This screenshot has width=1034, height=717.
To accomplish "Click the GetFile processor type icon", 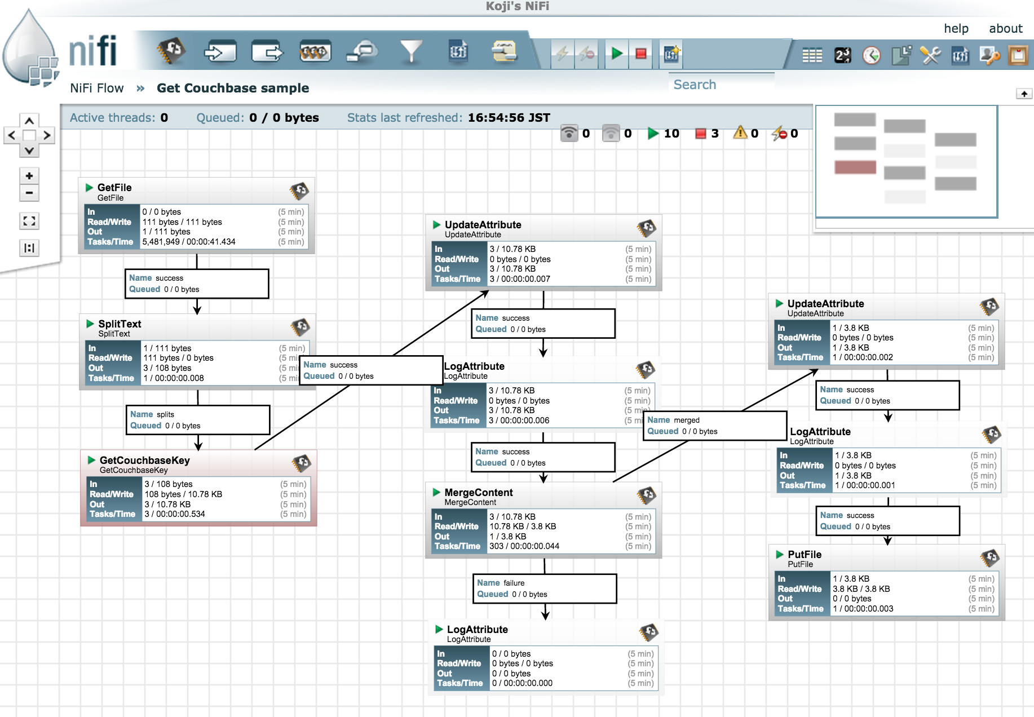I will click(x=299, y=191).
